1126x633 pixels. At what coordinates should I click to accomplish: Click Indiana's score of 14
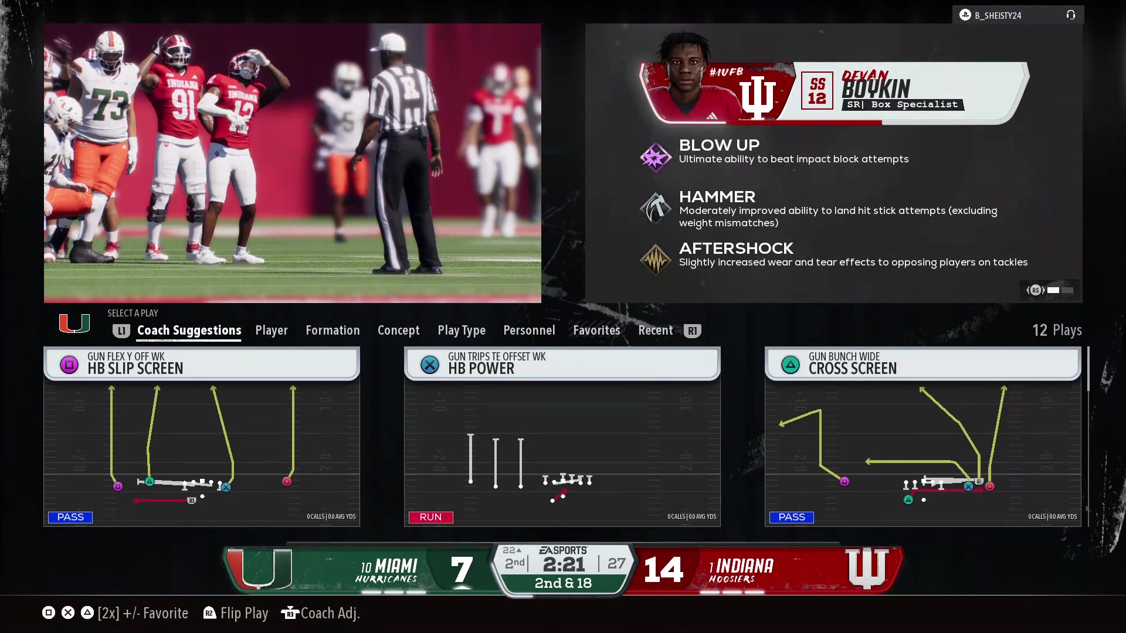pyautogui.click(x=663, y=570)
